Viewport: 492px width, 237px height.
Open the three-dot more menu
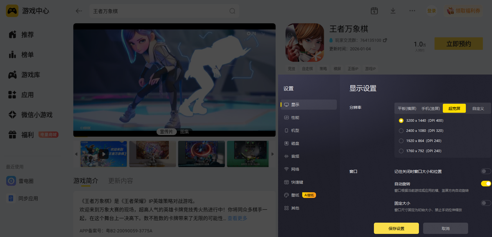pos(412,11)
